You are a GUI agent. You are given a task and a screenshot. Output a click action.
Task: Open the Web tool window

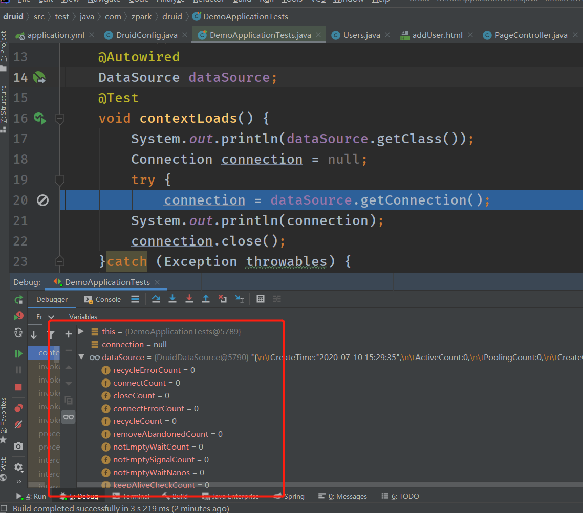[4, 468]
